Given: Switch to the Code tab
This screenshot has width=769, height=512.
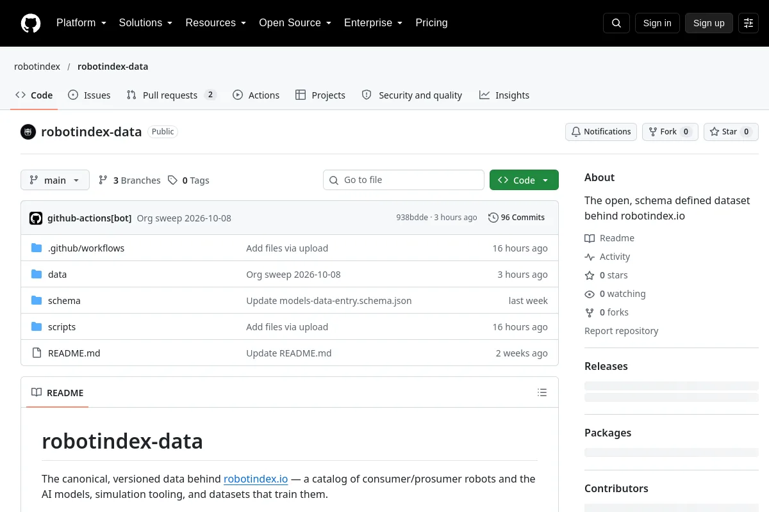Looking at the screenshot, I should 34,95.
